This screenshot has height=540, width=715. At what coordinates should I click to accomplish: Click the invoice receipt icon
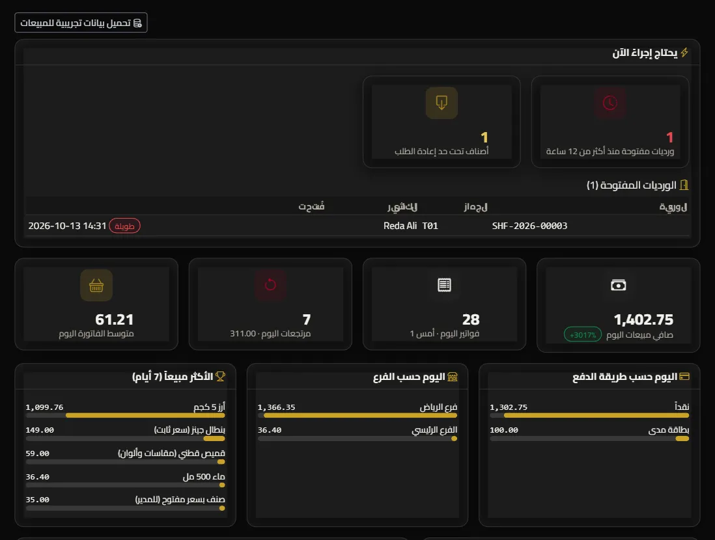pos(444,285)
